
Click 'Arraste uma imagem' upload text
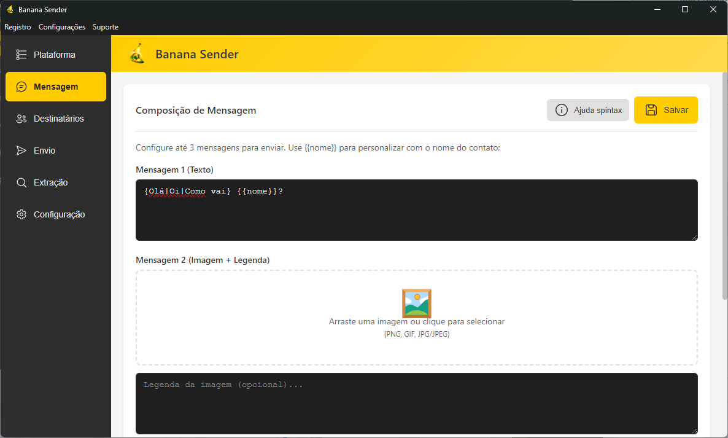click(x=416, y=321)
